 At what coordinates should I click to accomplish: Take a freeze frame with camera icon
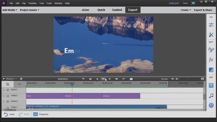(131, 79)
